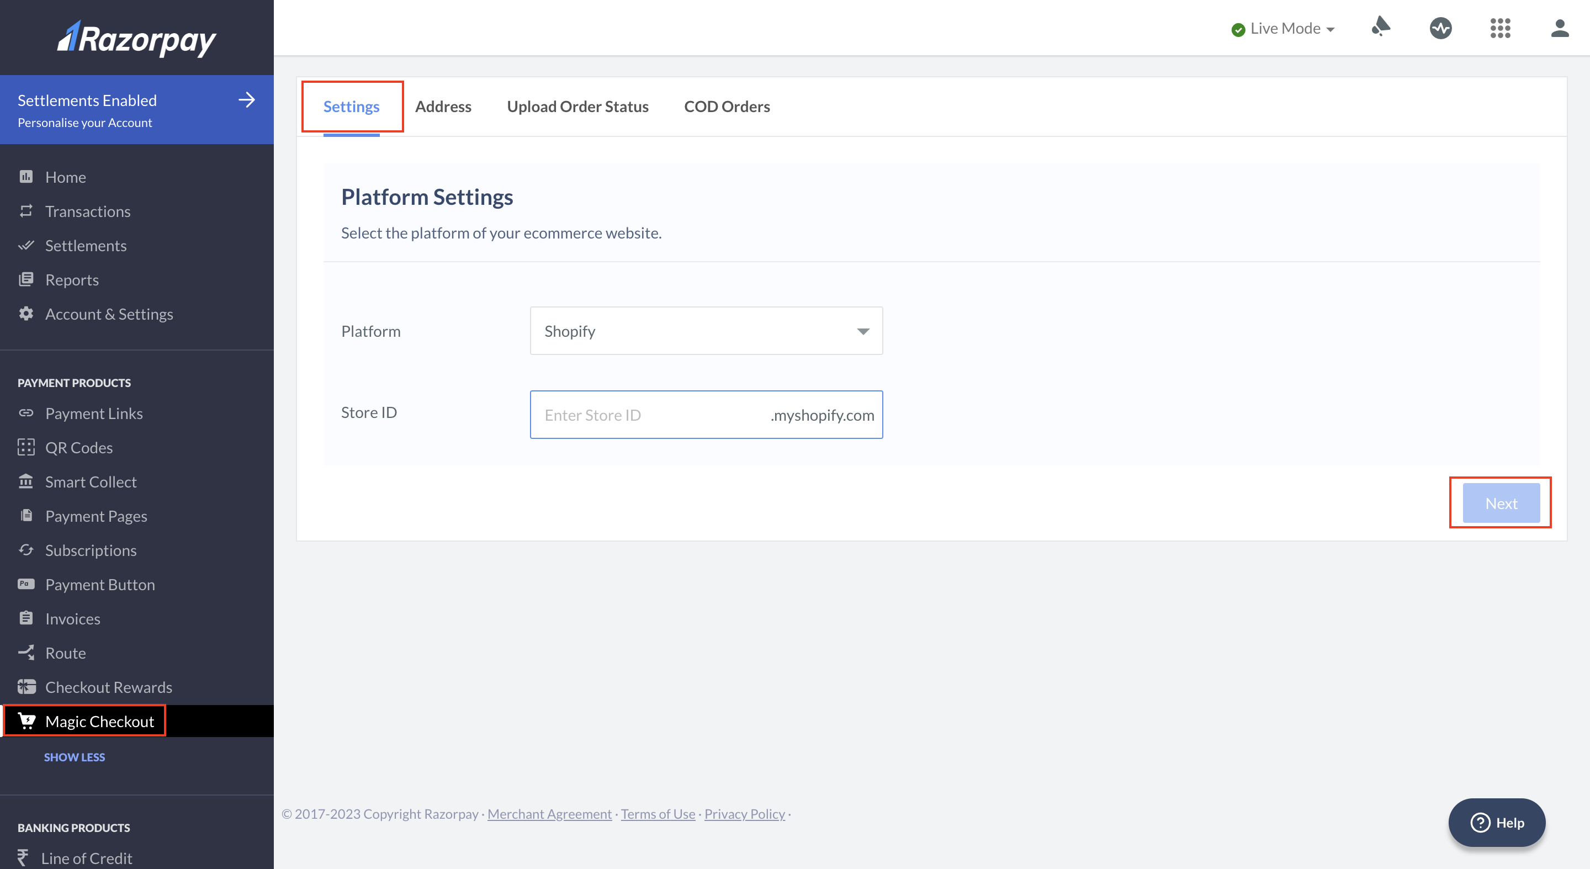This screenshot has width=1590, height=869.
Task: Open Magic Checkout
Action: tap(100, 721)
